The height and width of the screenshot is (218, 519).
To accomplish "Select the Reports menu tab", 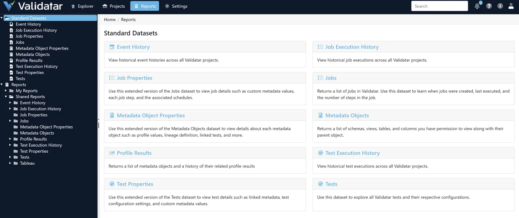I will click(x=145, y=6).
